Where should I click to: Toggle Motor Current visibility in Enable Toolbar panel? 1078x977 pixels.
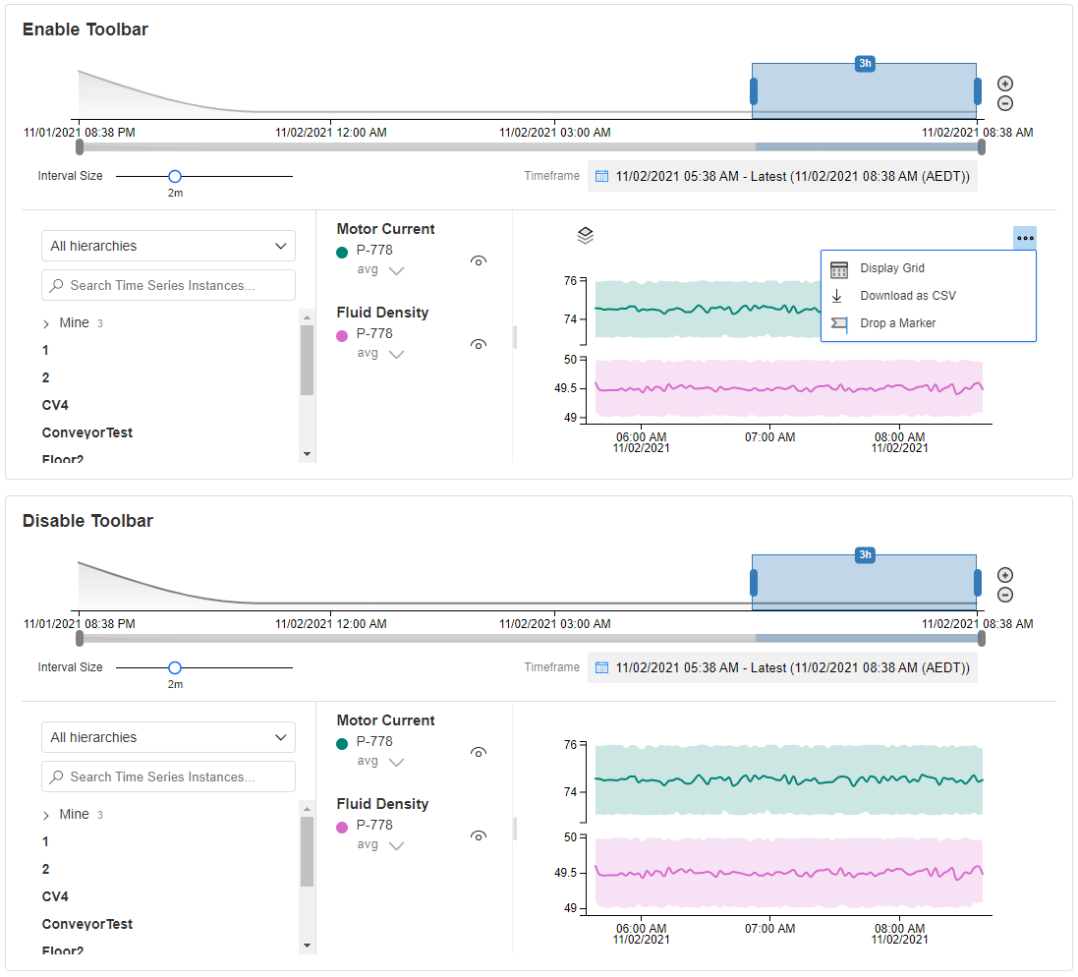click(479, 260)
